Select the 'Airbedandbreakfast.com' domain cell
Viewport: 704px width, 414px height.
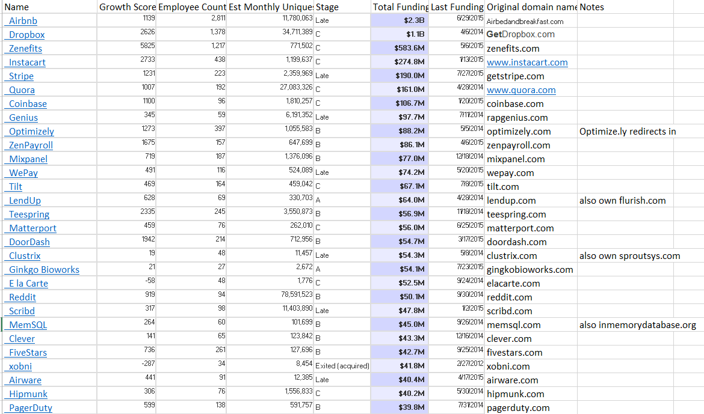coord(531,20)
